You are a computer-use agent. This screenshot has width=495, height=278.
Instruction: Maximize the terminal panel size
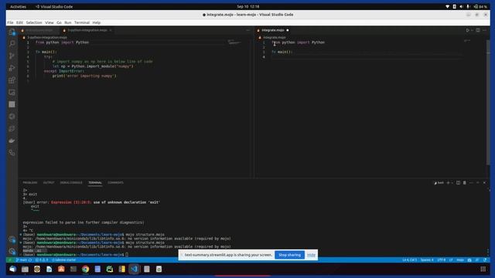click(478, 183)
